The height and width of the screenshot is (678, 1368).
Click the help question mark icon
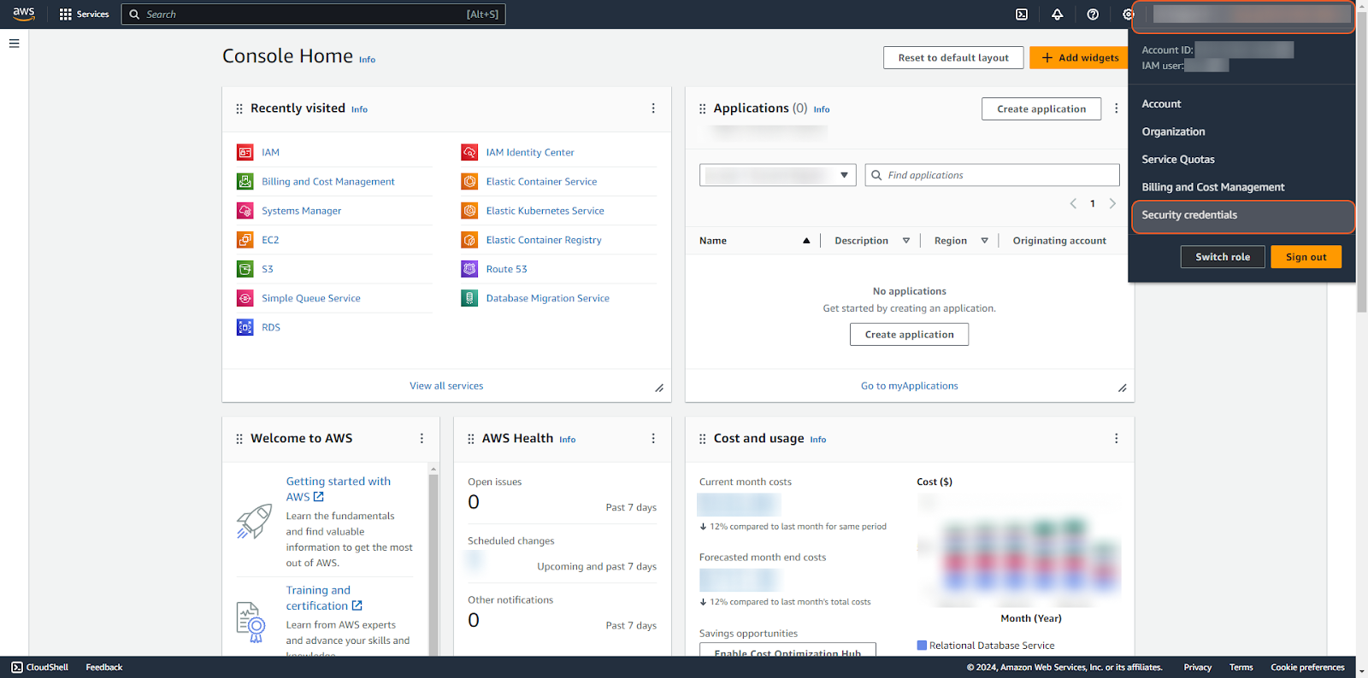tap(1093, 15)
